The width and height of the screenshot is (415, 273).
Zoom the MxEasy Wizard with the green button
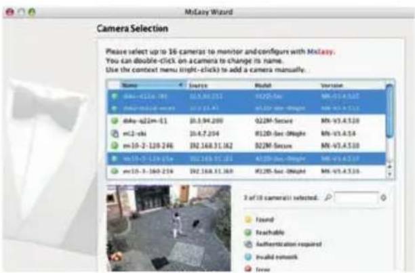click(32, 12)
